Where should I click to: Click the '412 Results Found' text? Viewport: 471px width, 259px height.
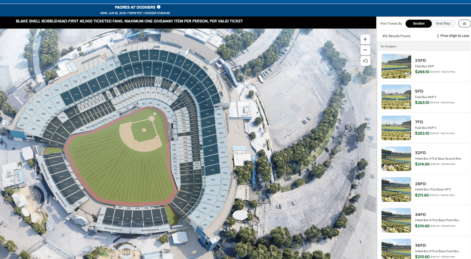click(x=396, y=36)
